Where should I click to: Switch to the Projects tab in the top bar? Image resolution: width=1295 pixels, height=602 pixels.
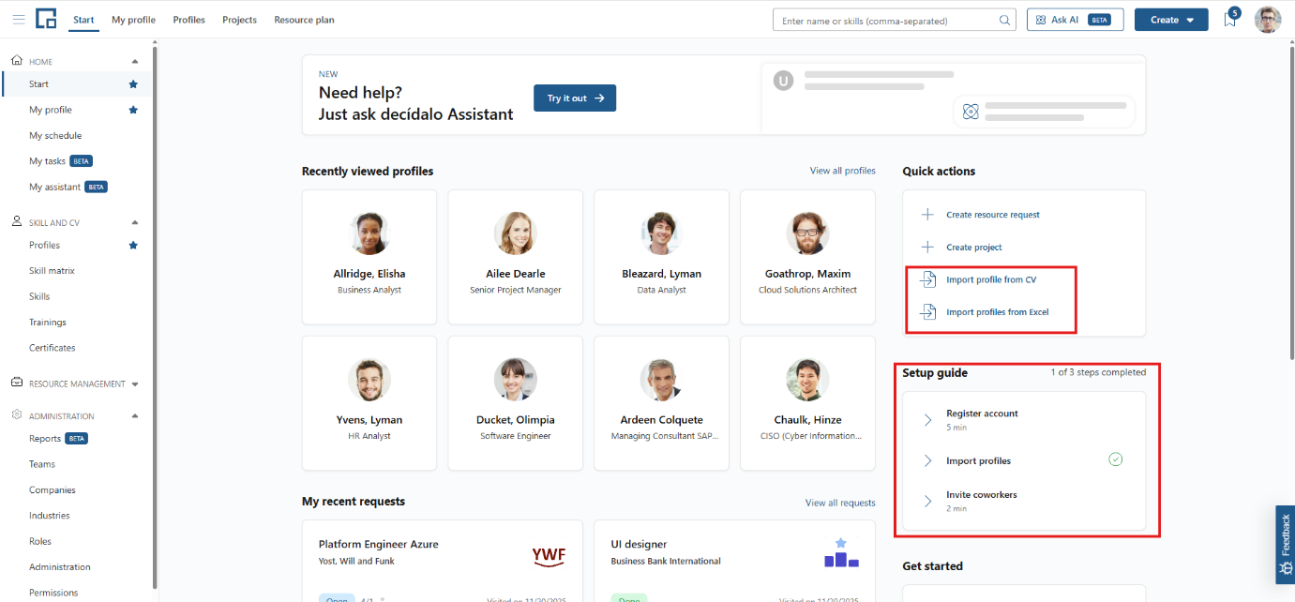pyautogui.click(x=239, y=20)
